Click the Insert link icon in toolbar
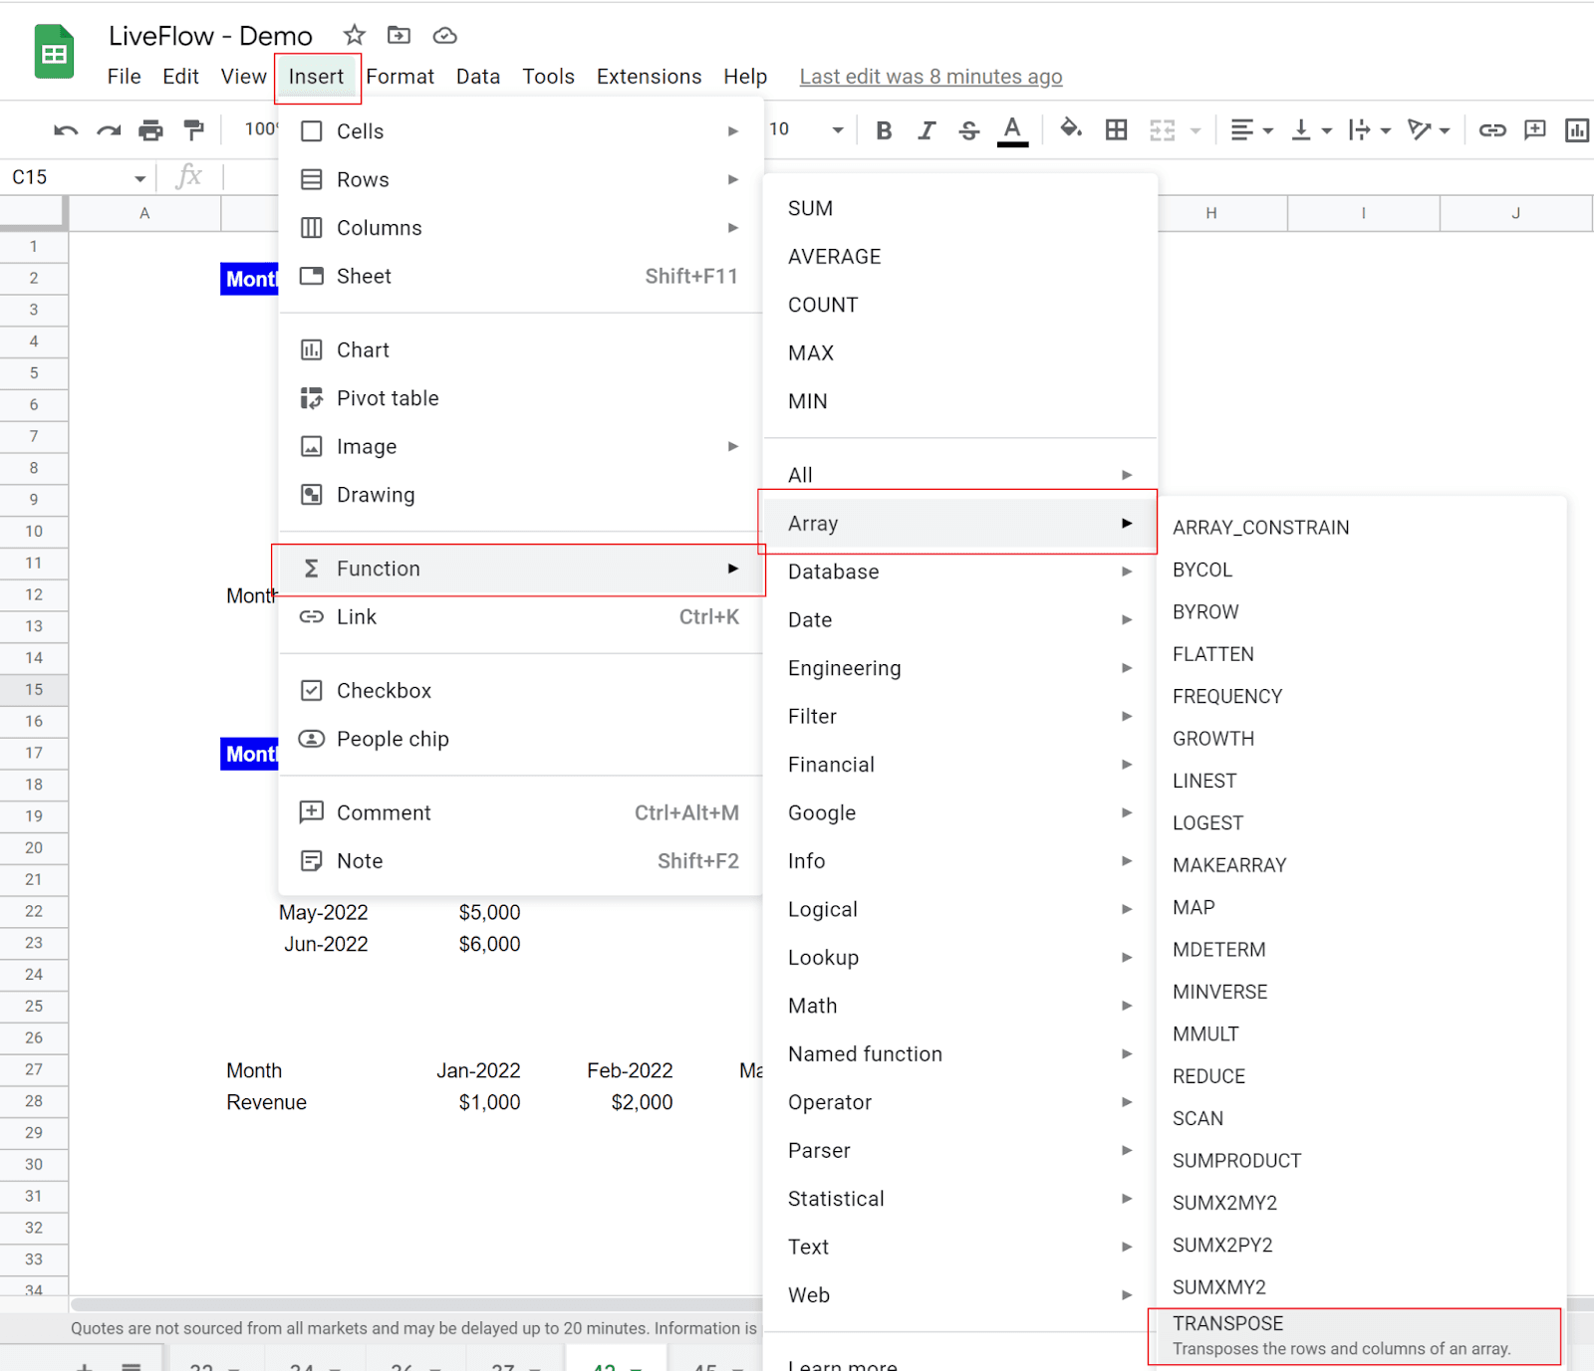 pos(1491,130)
